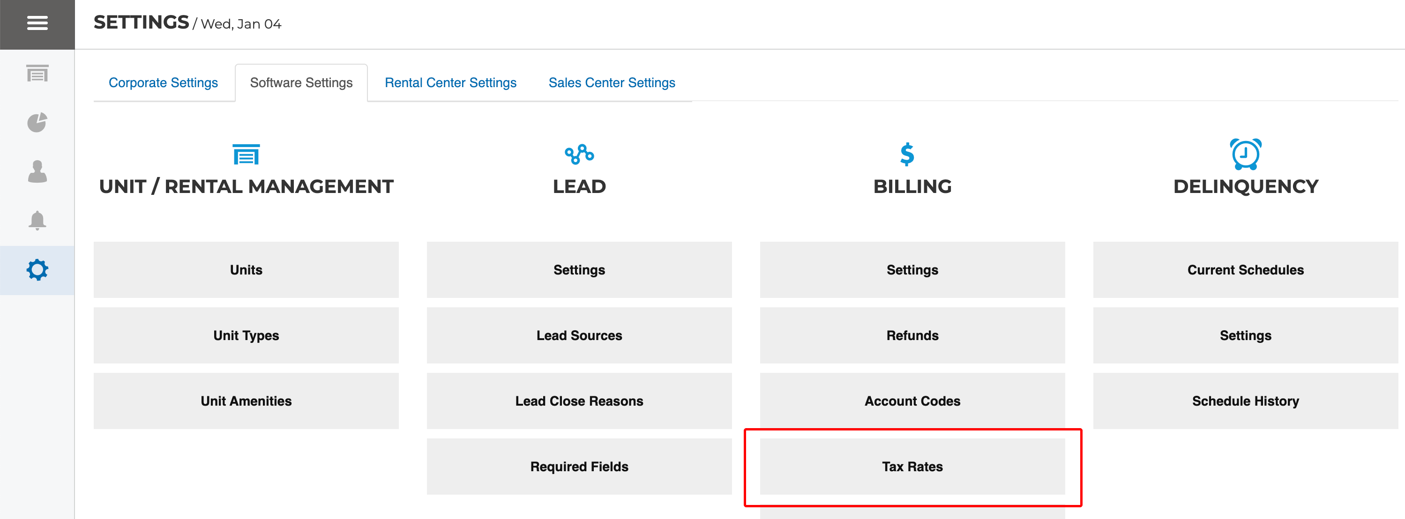The width and height of the screenshot is (1405, 519).
Task: Open Unit Types
Action: pyautogui.click(x=246, y=335)
